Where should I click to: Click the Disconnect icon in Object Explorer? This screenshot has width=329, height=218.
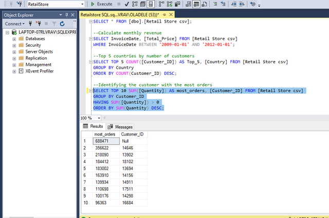(38, 24)
